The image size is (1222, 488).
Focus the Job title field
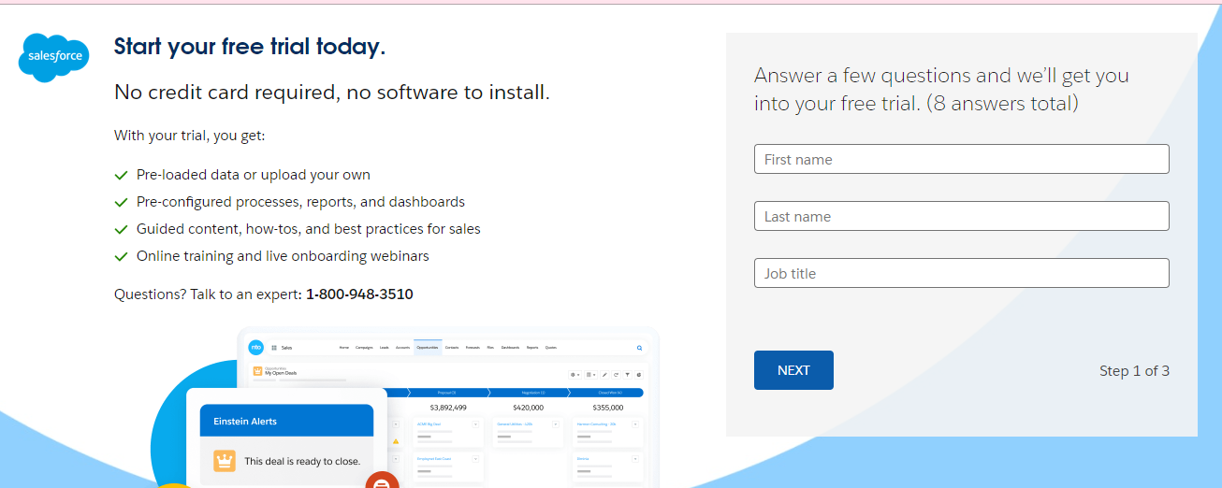tap(962, 273)
